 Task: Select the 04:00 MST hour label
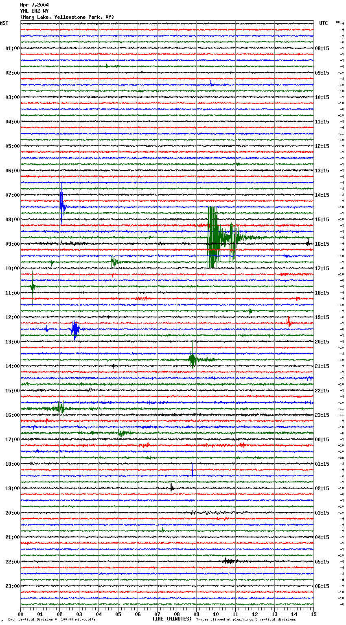(x=13, y=122)
